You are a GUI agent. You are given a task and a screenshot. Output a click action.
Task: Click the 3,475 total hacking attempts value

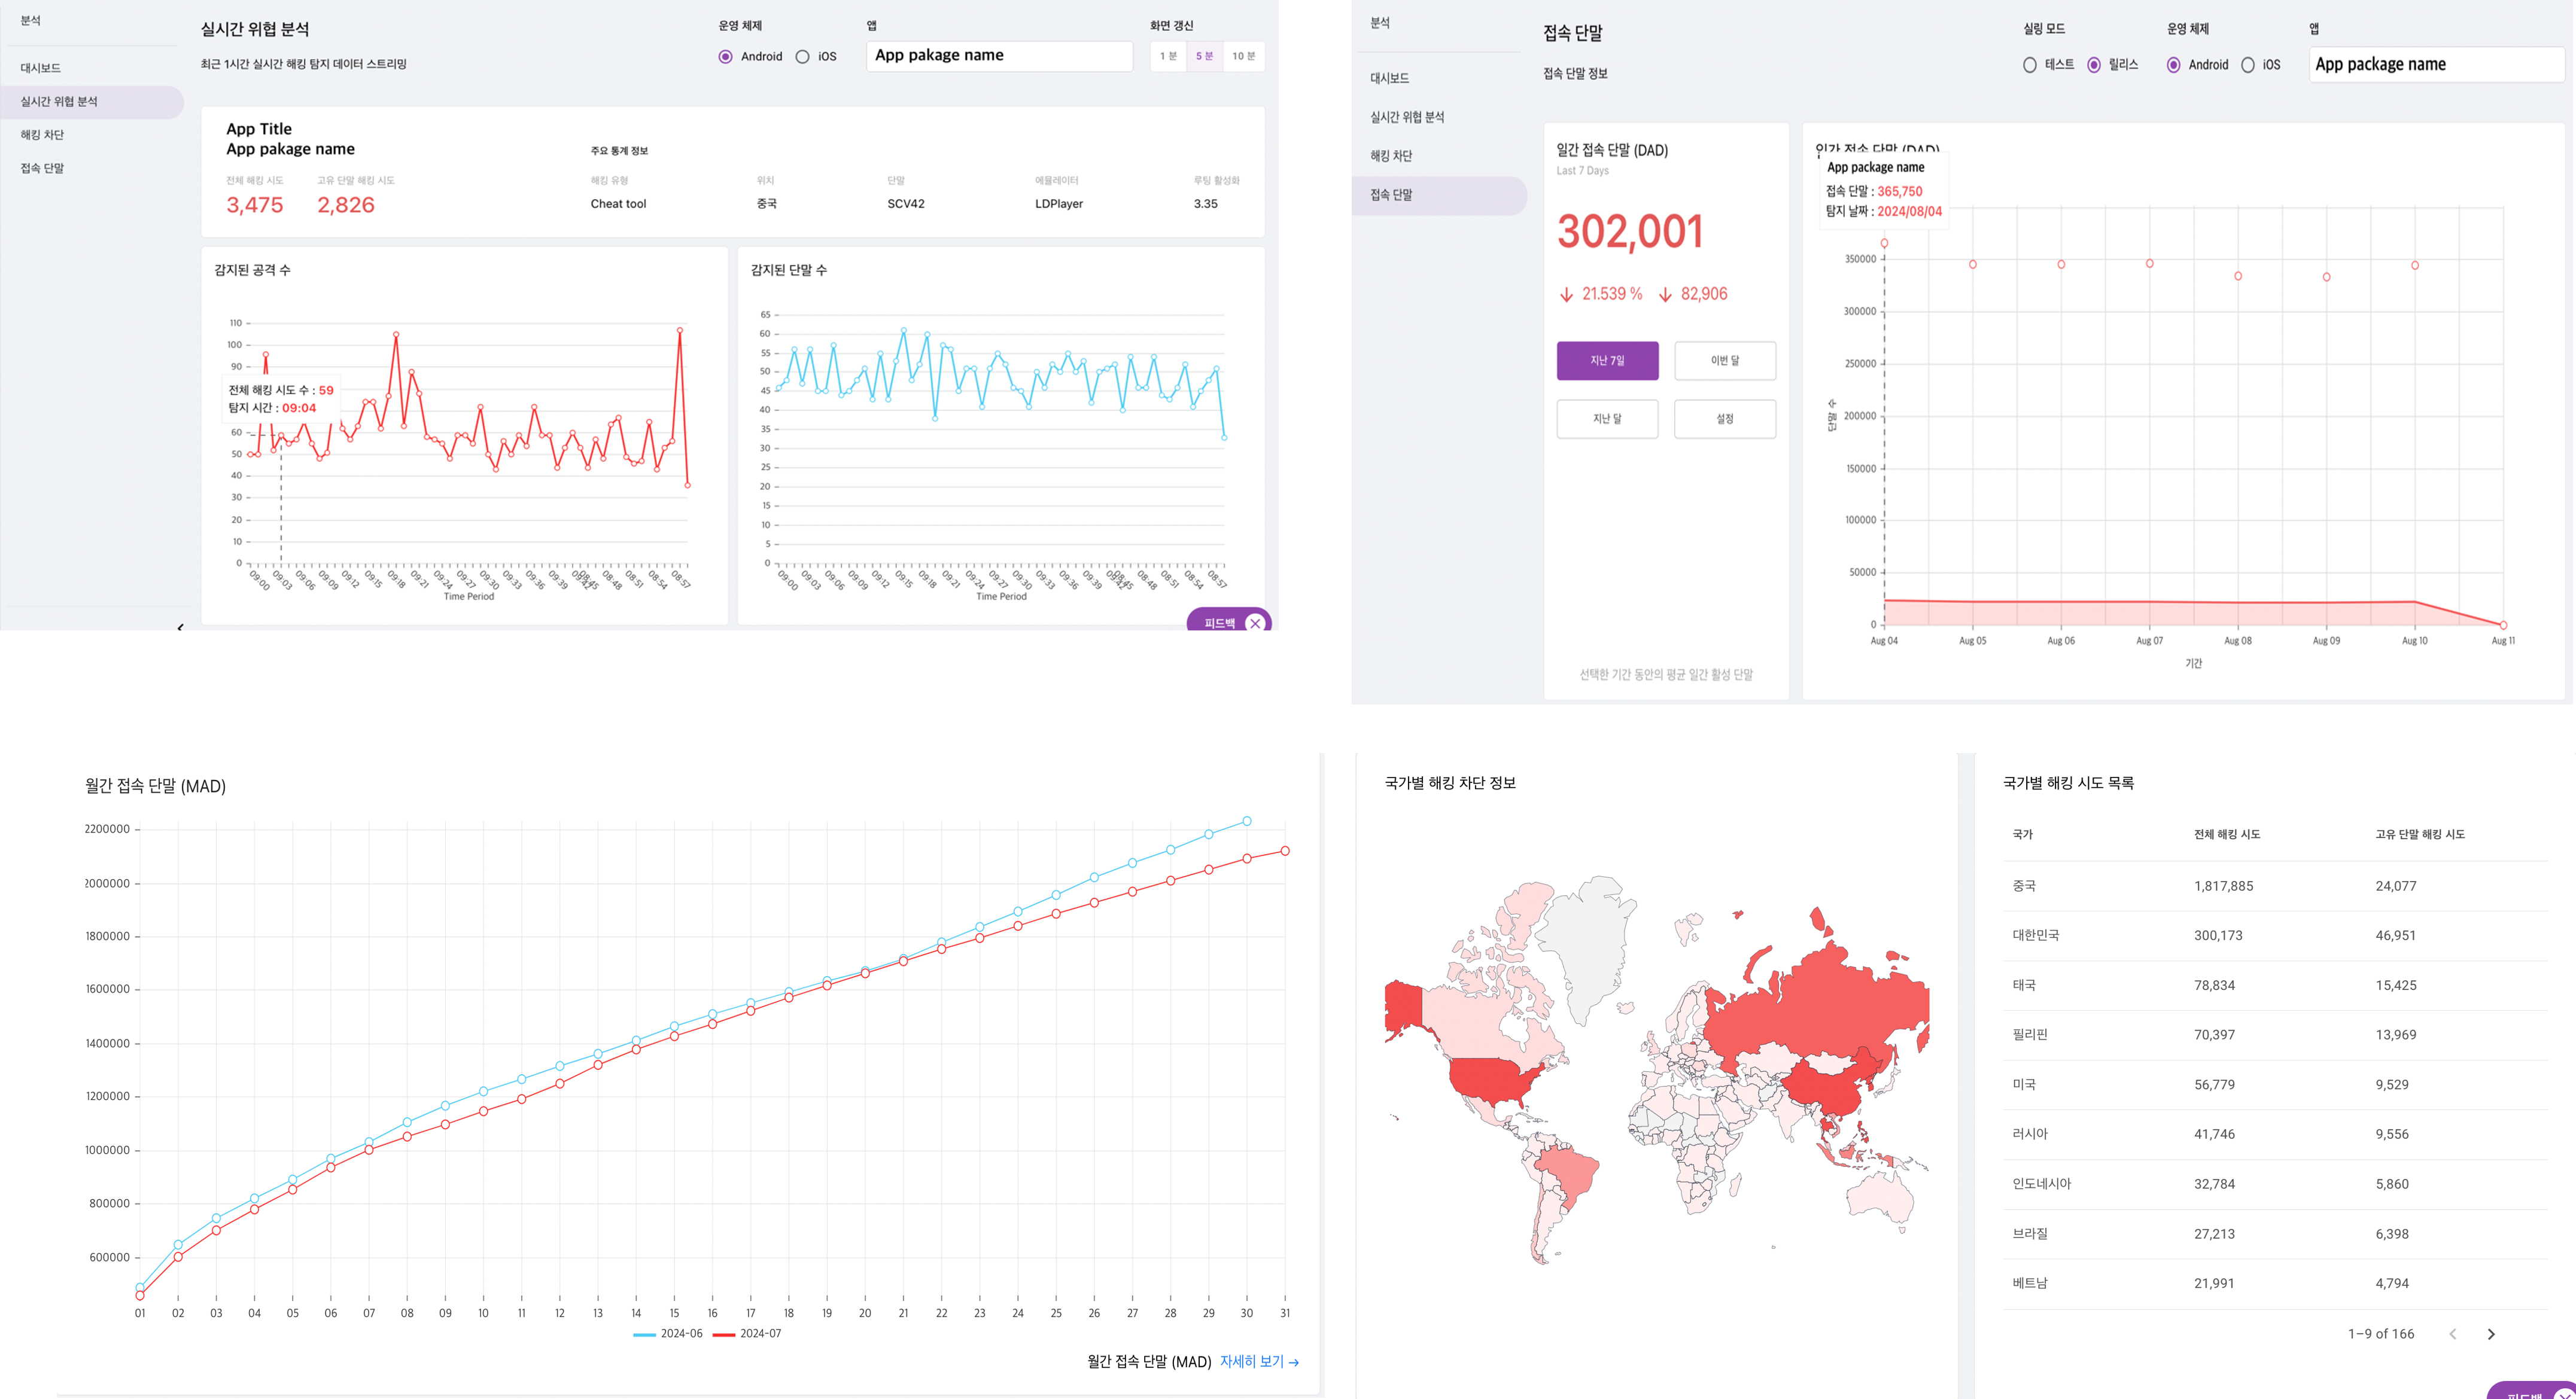[x=254, y=205]
